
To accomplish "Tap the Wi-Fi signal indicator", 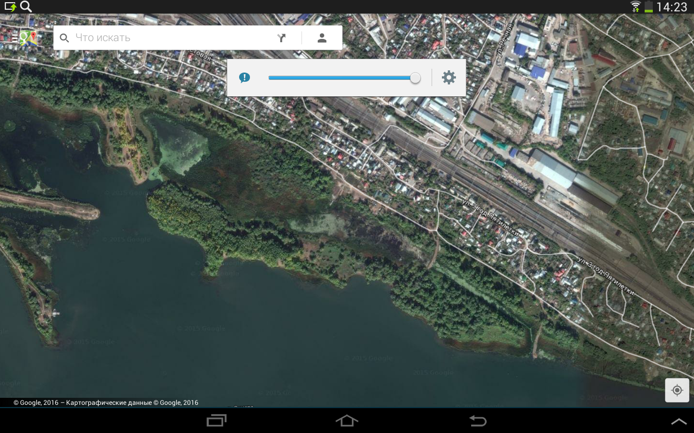I will pos(635,6).
